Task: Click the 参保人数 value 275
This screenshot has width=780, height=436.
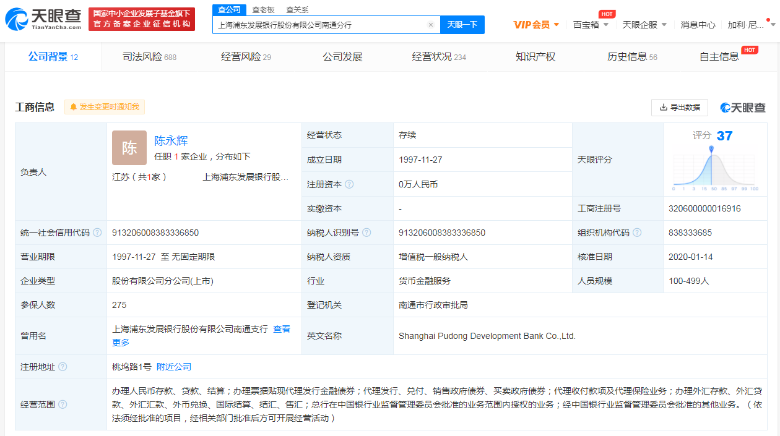Action: (119, 305)
